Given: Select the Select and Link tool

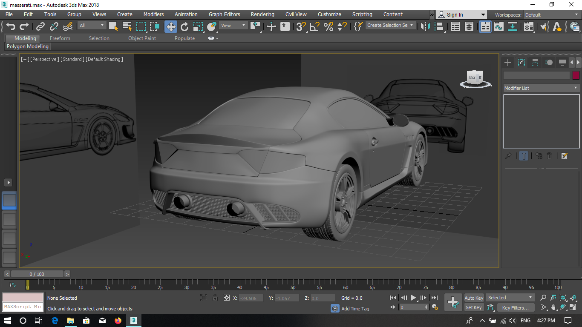Looking at the screenshot, I should 40,27.
